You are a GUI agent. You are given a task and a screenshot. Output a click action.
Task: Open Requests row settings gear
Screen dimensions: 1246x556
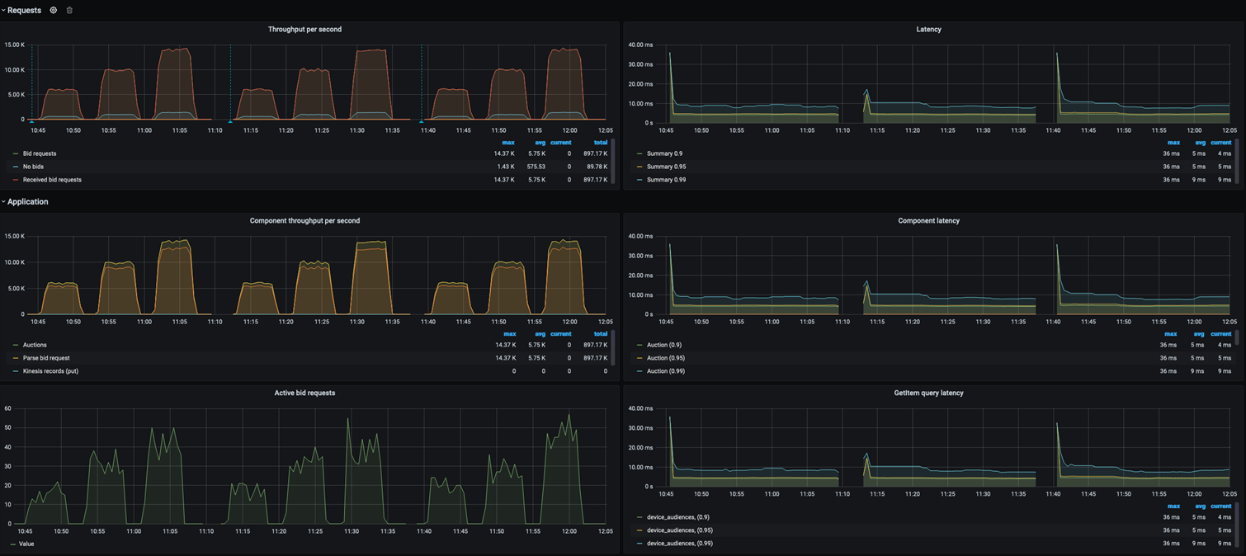pyautogui.click(x=54, y=11)
